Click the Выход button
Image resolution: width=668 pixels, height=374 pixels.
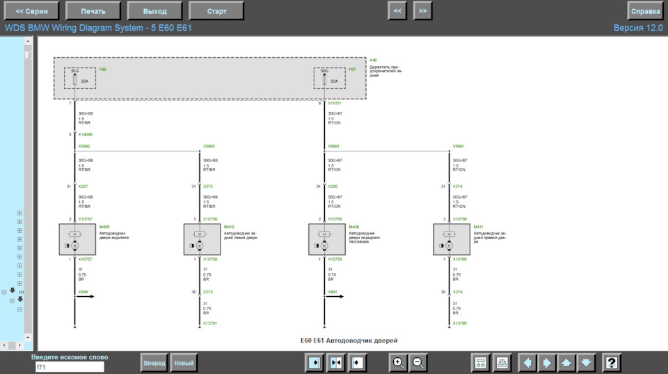[154, 11]
